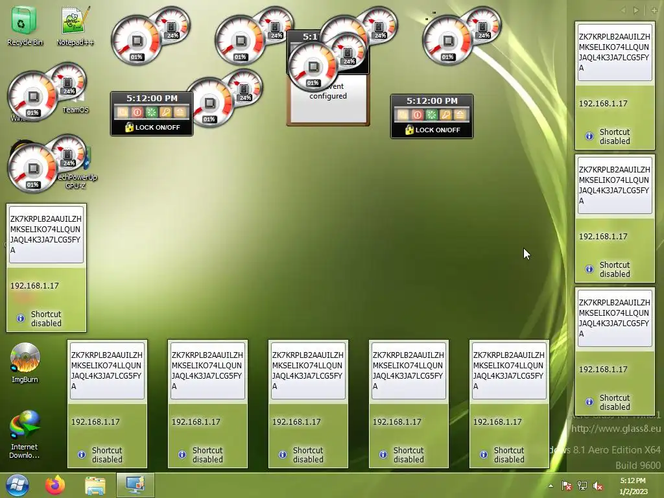Add a gadget with the sidebar plus button
The width and height of the screenshot is (664, 498).
point(654,10)
